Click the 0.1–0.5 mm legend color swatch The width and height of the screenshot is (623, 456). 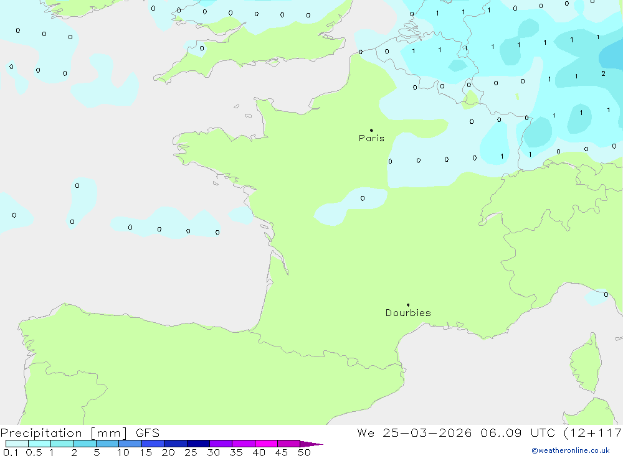click(x=17, y=444)
